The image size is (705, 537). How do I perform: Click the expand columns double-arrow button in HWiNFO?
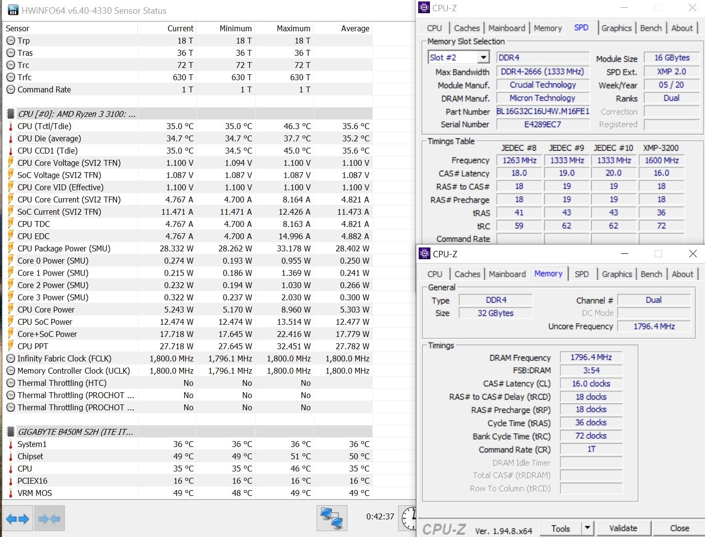[x=18, y=518]
